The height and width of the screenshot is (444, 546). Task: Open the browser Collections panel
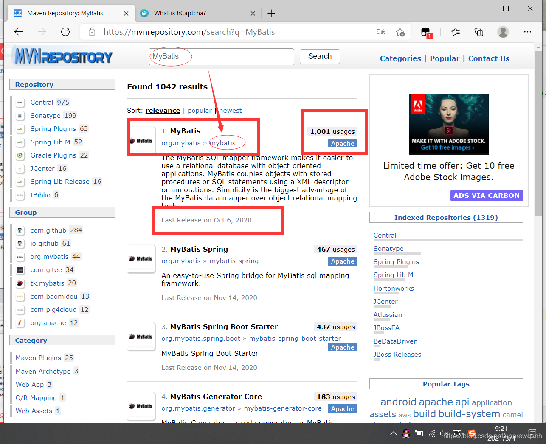[479, 32]
